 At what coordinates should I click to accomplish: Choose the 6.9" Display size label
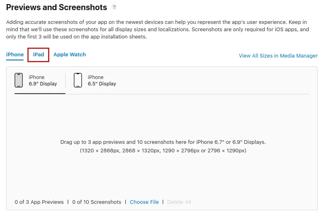click(x=43, y=84)
